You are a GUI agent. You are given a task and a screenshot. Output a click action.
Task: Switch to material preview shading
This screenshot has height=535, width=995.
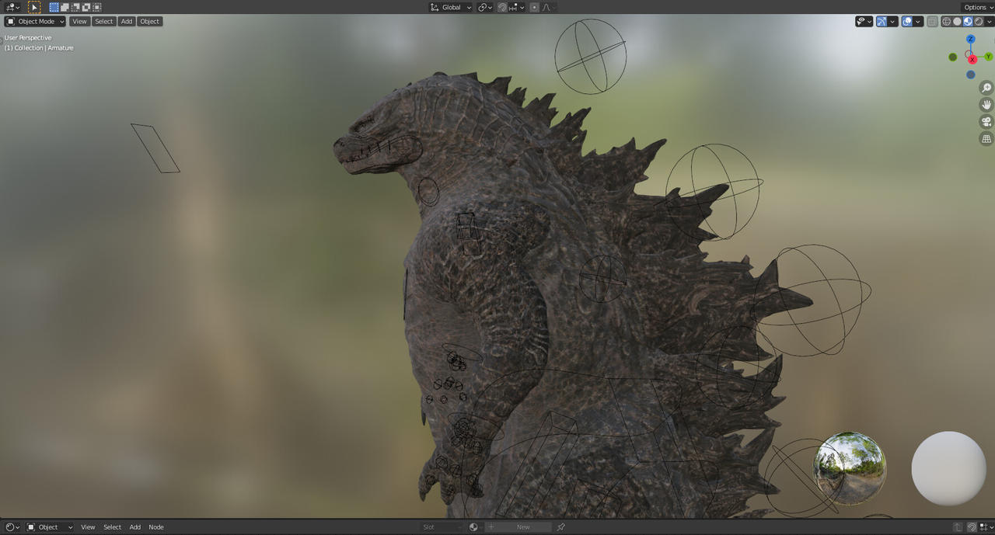tap(969, 21)
